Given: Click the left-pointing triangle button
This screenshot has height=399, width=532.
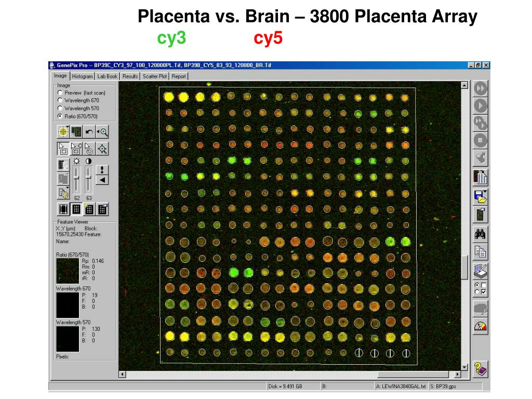Looking at the screenshot, I should coord(102,180).
